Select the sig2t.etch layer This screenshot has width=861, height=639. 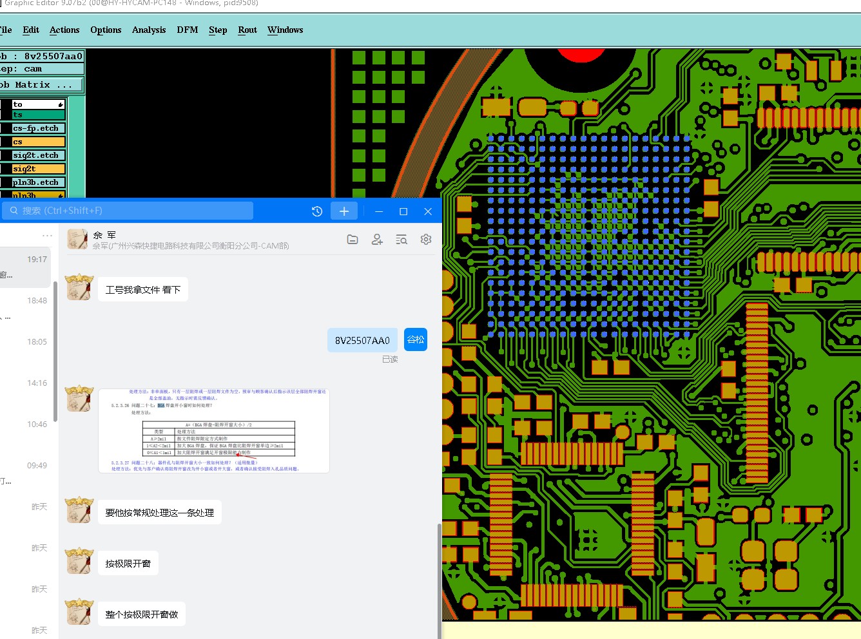[x=38, y=155]
